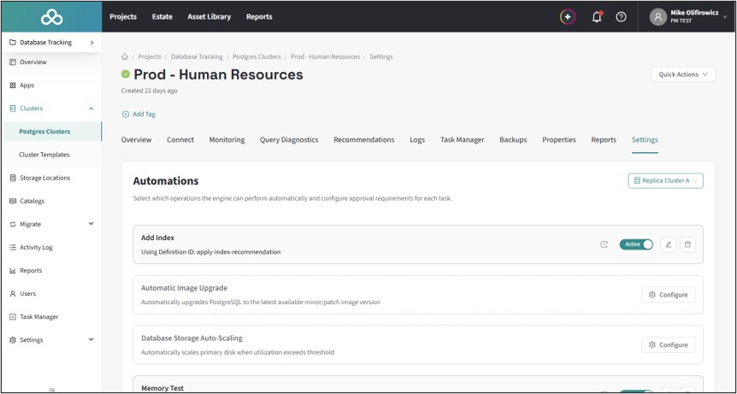Click the Add Tag plus icon
The width and height of the screenshot is (737, 394).
pos(126,115)
